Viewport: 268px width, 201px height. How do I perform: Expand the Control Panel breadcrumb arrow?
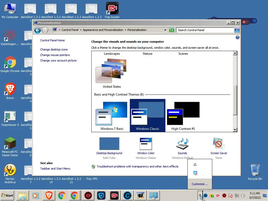click(x=81, y=30)
